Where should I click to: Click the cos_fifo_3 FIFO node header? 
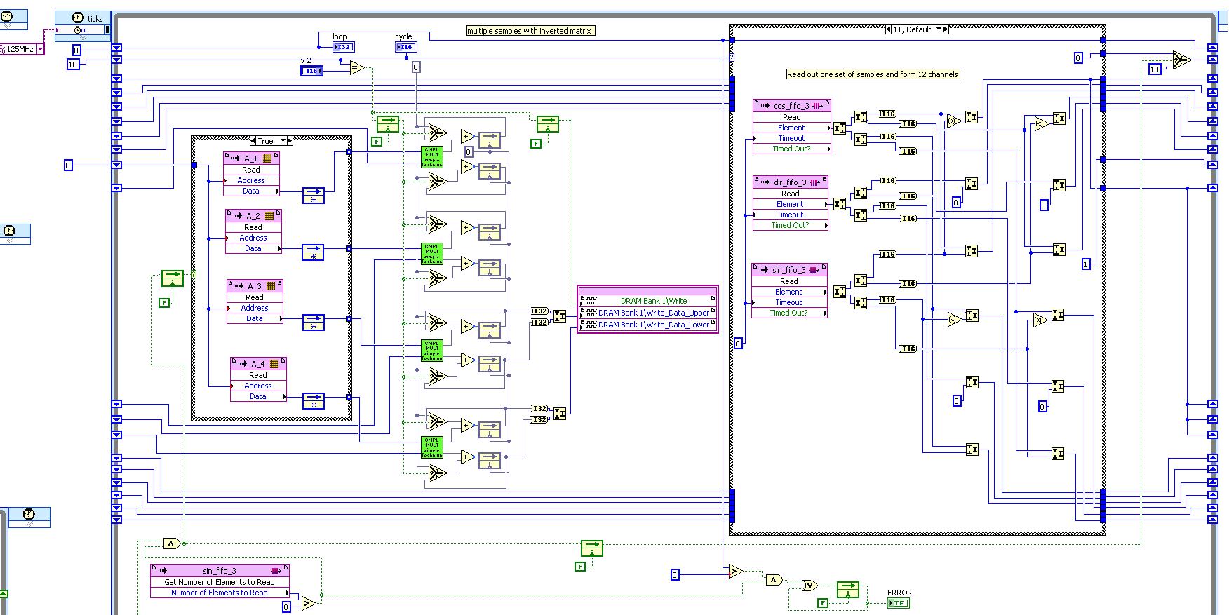click(x=791, y=106)
